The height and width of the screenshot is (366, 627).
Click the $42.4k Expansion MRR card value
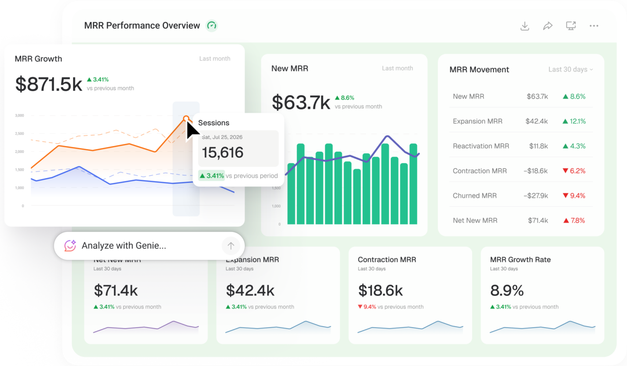coord(250,291)
